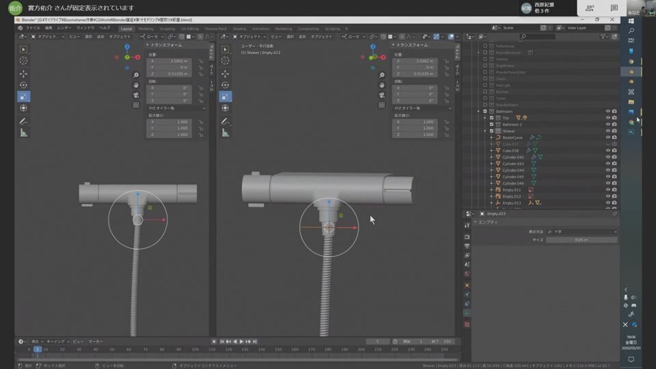
Task: Select Cube.038 in the outliner
Action: pos(511,150)
